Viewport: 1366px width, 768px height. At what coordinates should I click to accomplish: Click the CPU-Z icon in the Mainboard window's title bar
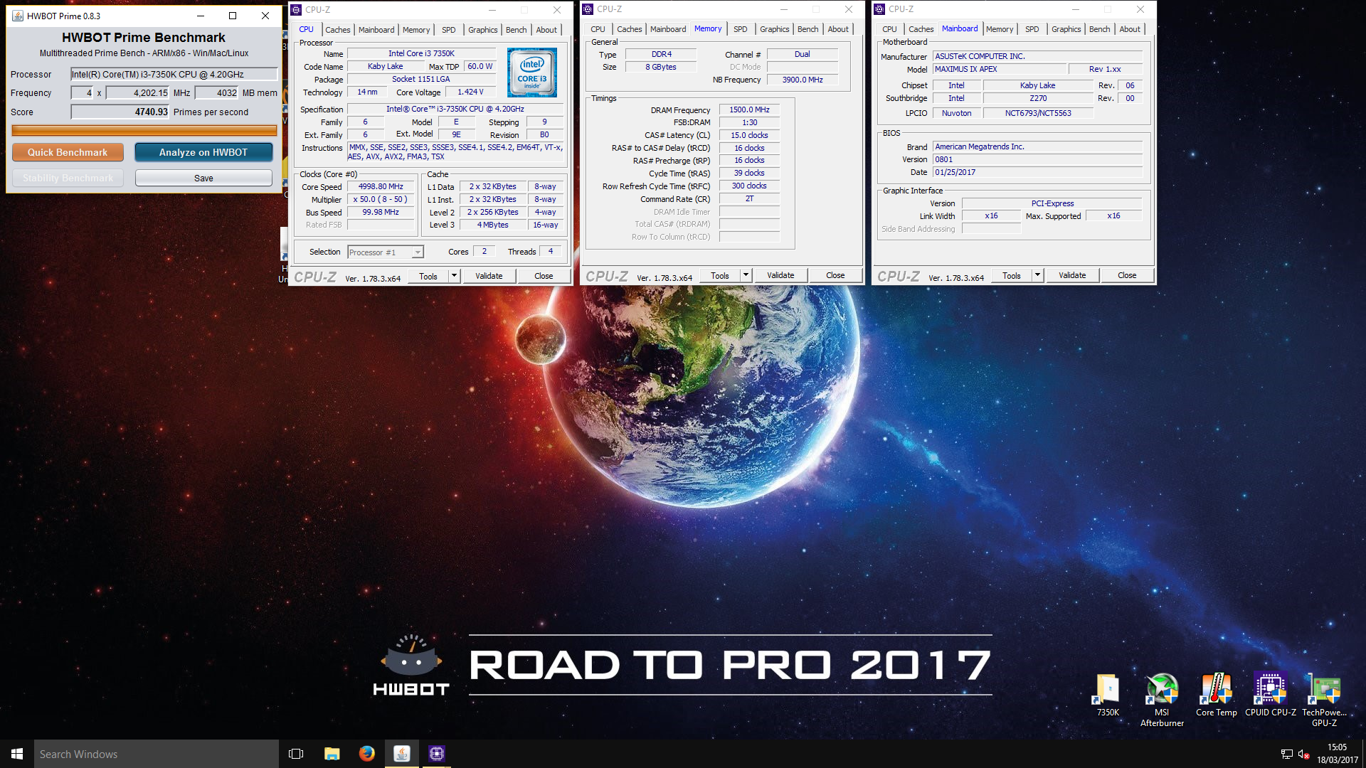coord(879,9)
